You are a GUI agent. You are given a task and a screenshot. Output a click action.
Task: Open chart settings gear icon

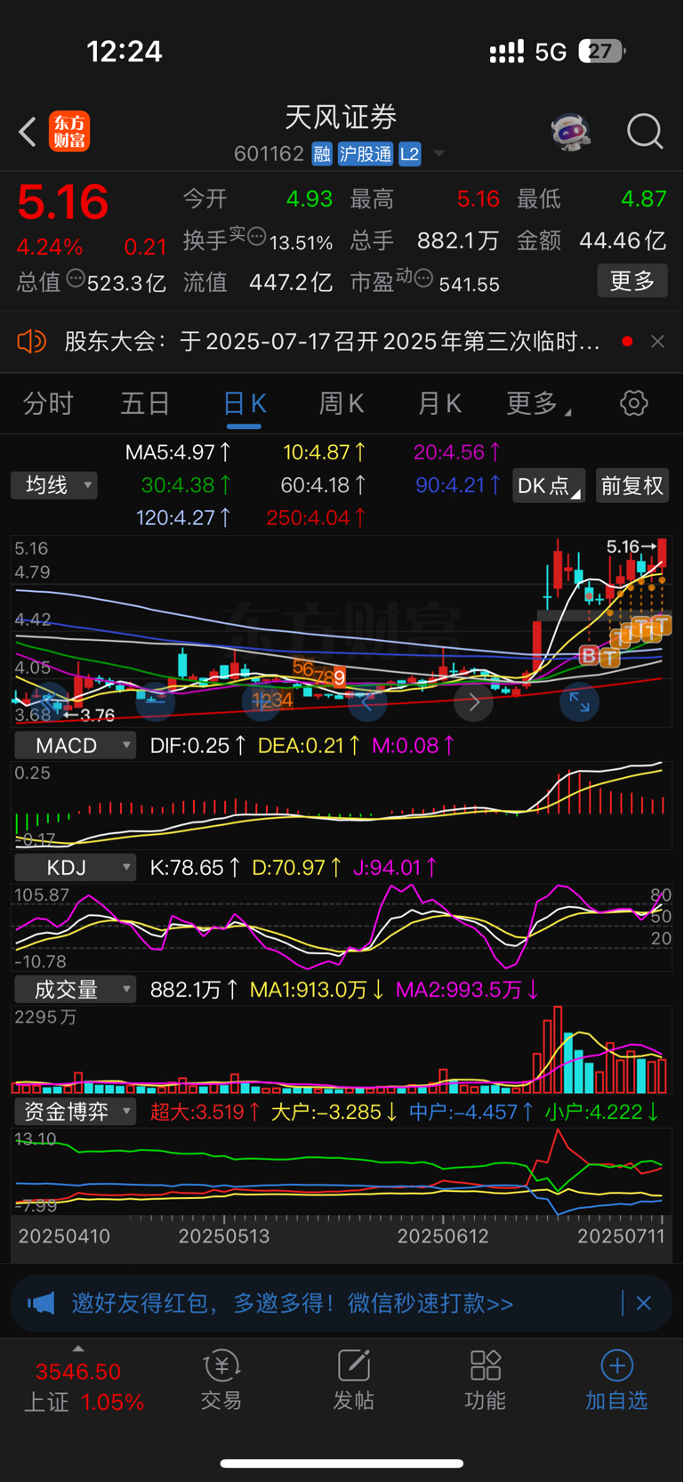[633, 403]
